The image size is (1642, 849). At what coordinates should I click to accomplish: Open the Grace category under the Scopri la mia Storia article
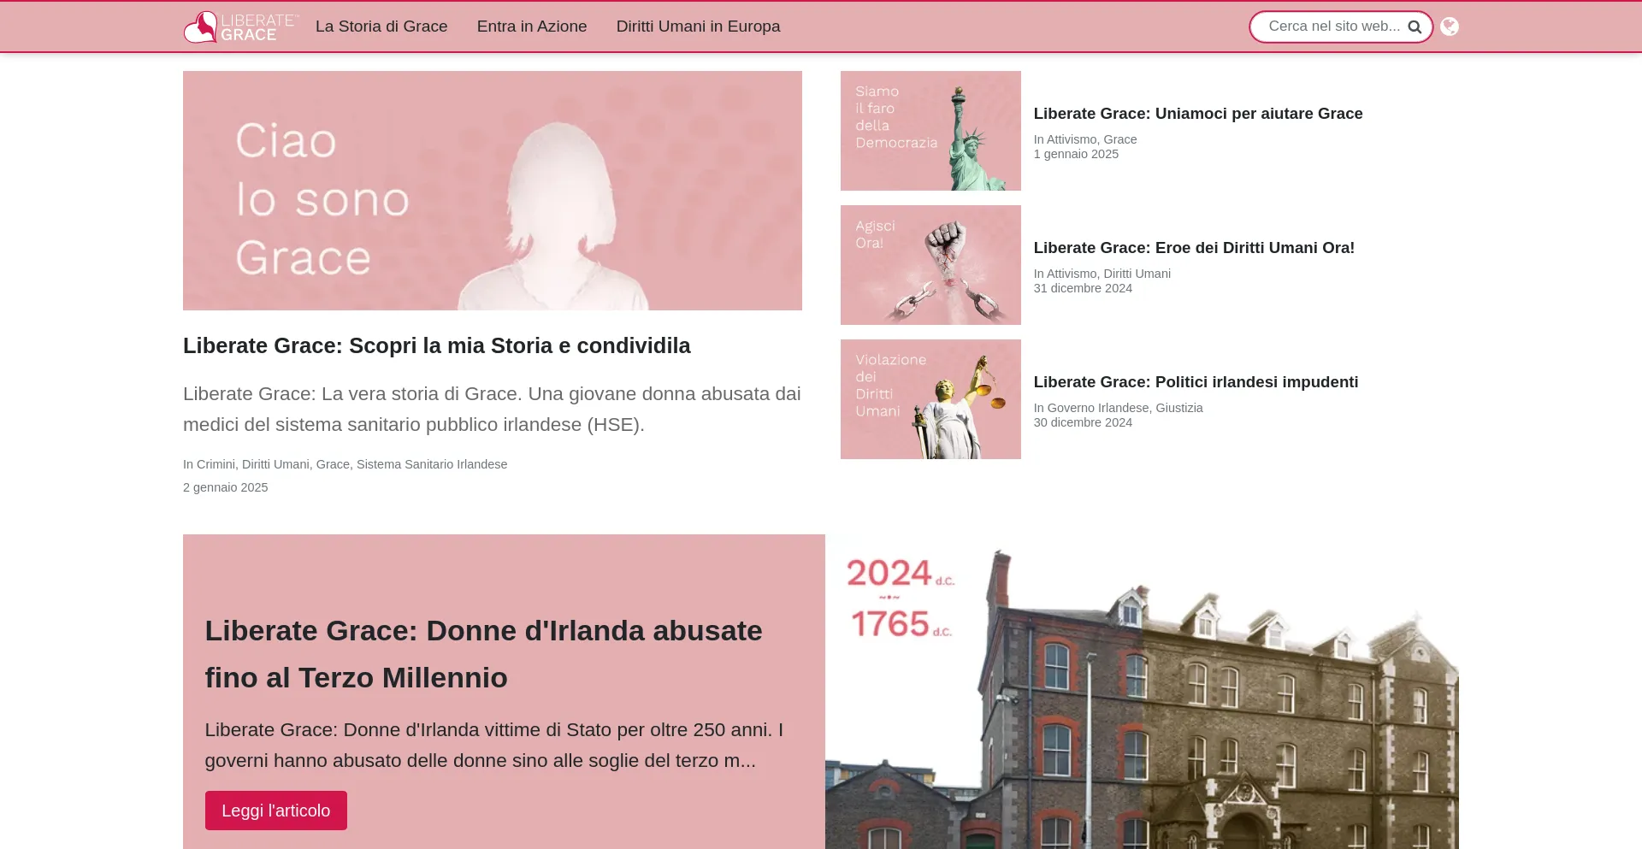[333, 464]
